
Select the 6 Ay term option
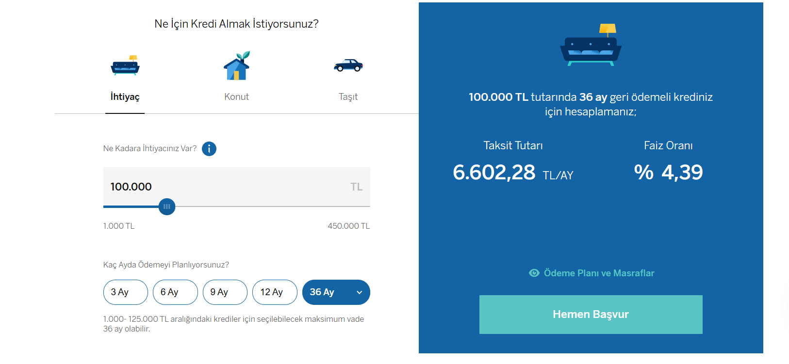[x=175, y=292]
